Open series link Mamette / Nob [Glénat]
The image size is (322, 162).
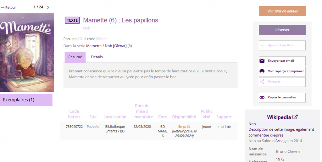[x=106, y=46]
